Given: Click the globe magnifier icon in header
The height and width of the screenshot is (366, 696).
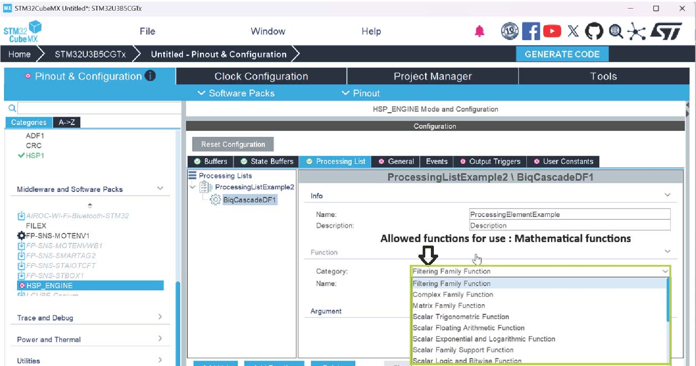Looking at the screenshot, I should tap(616, 31).
